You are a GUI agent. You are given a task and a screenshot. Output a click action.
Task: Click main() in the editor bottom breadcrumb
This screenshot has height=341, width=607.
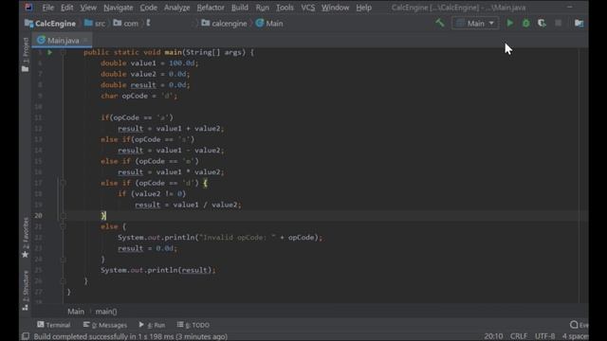105,312
